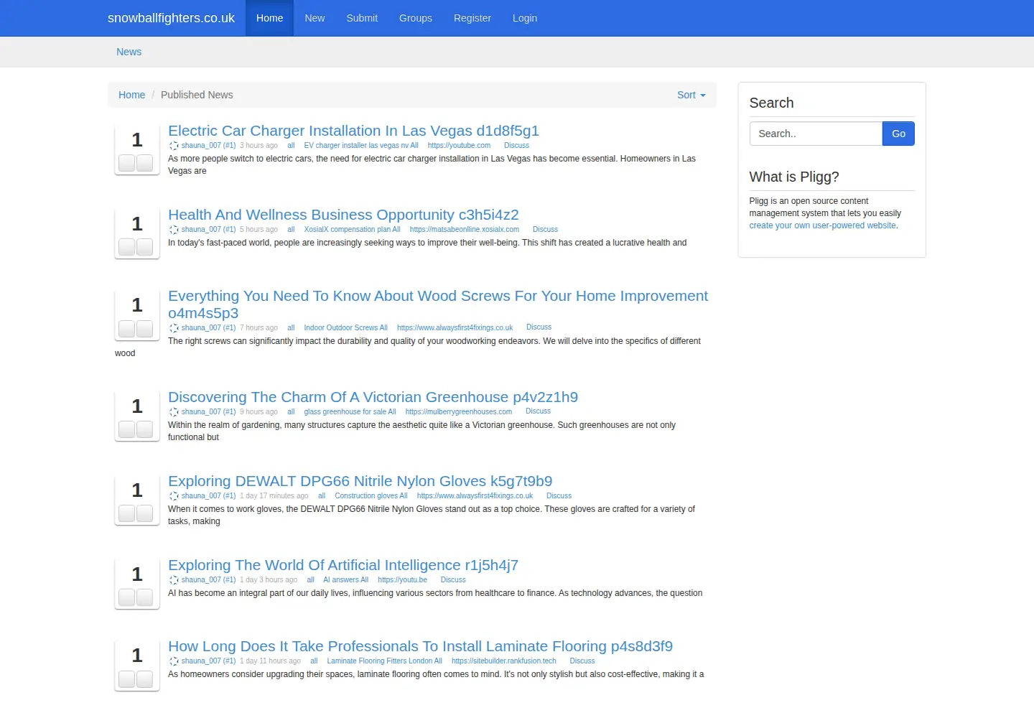Click the right vote button on Wood Screws post

coord(145,329)
